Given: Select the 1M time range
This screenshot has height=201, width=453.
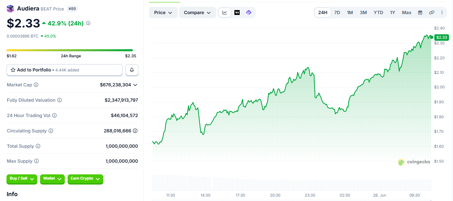Looking at the screenshot, I should (x=350, y=13).
